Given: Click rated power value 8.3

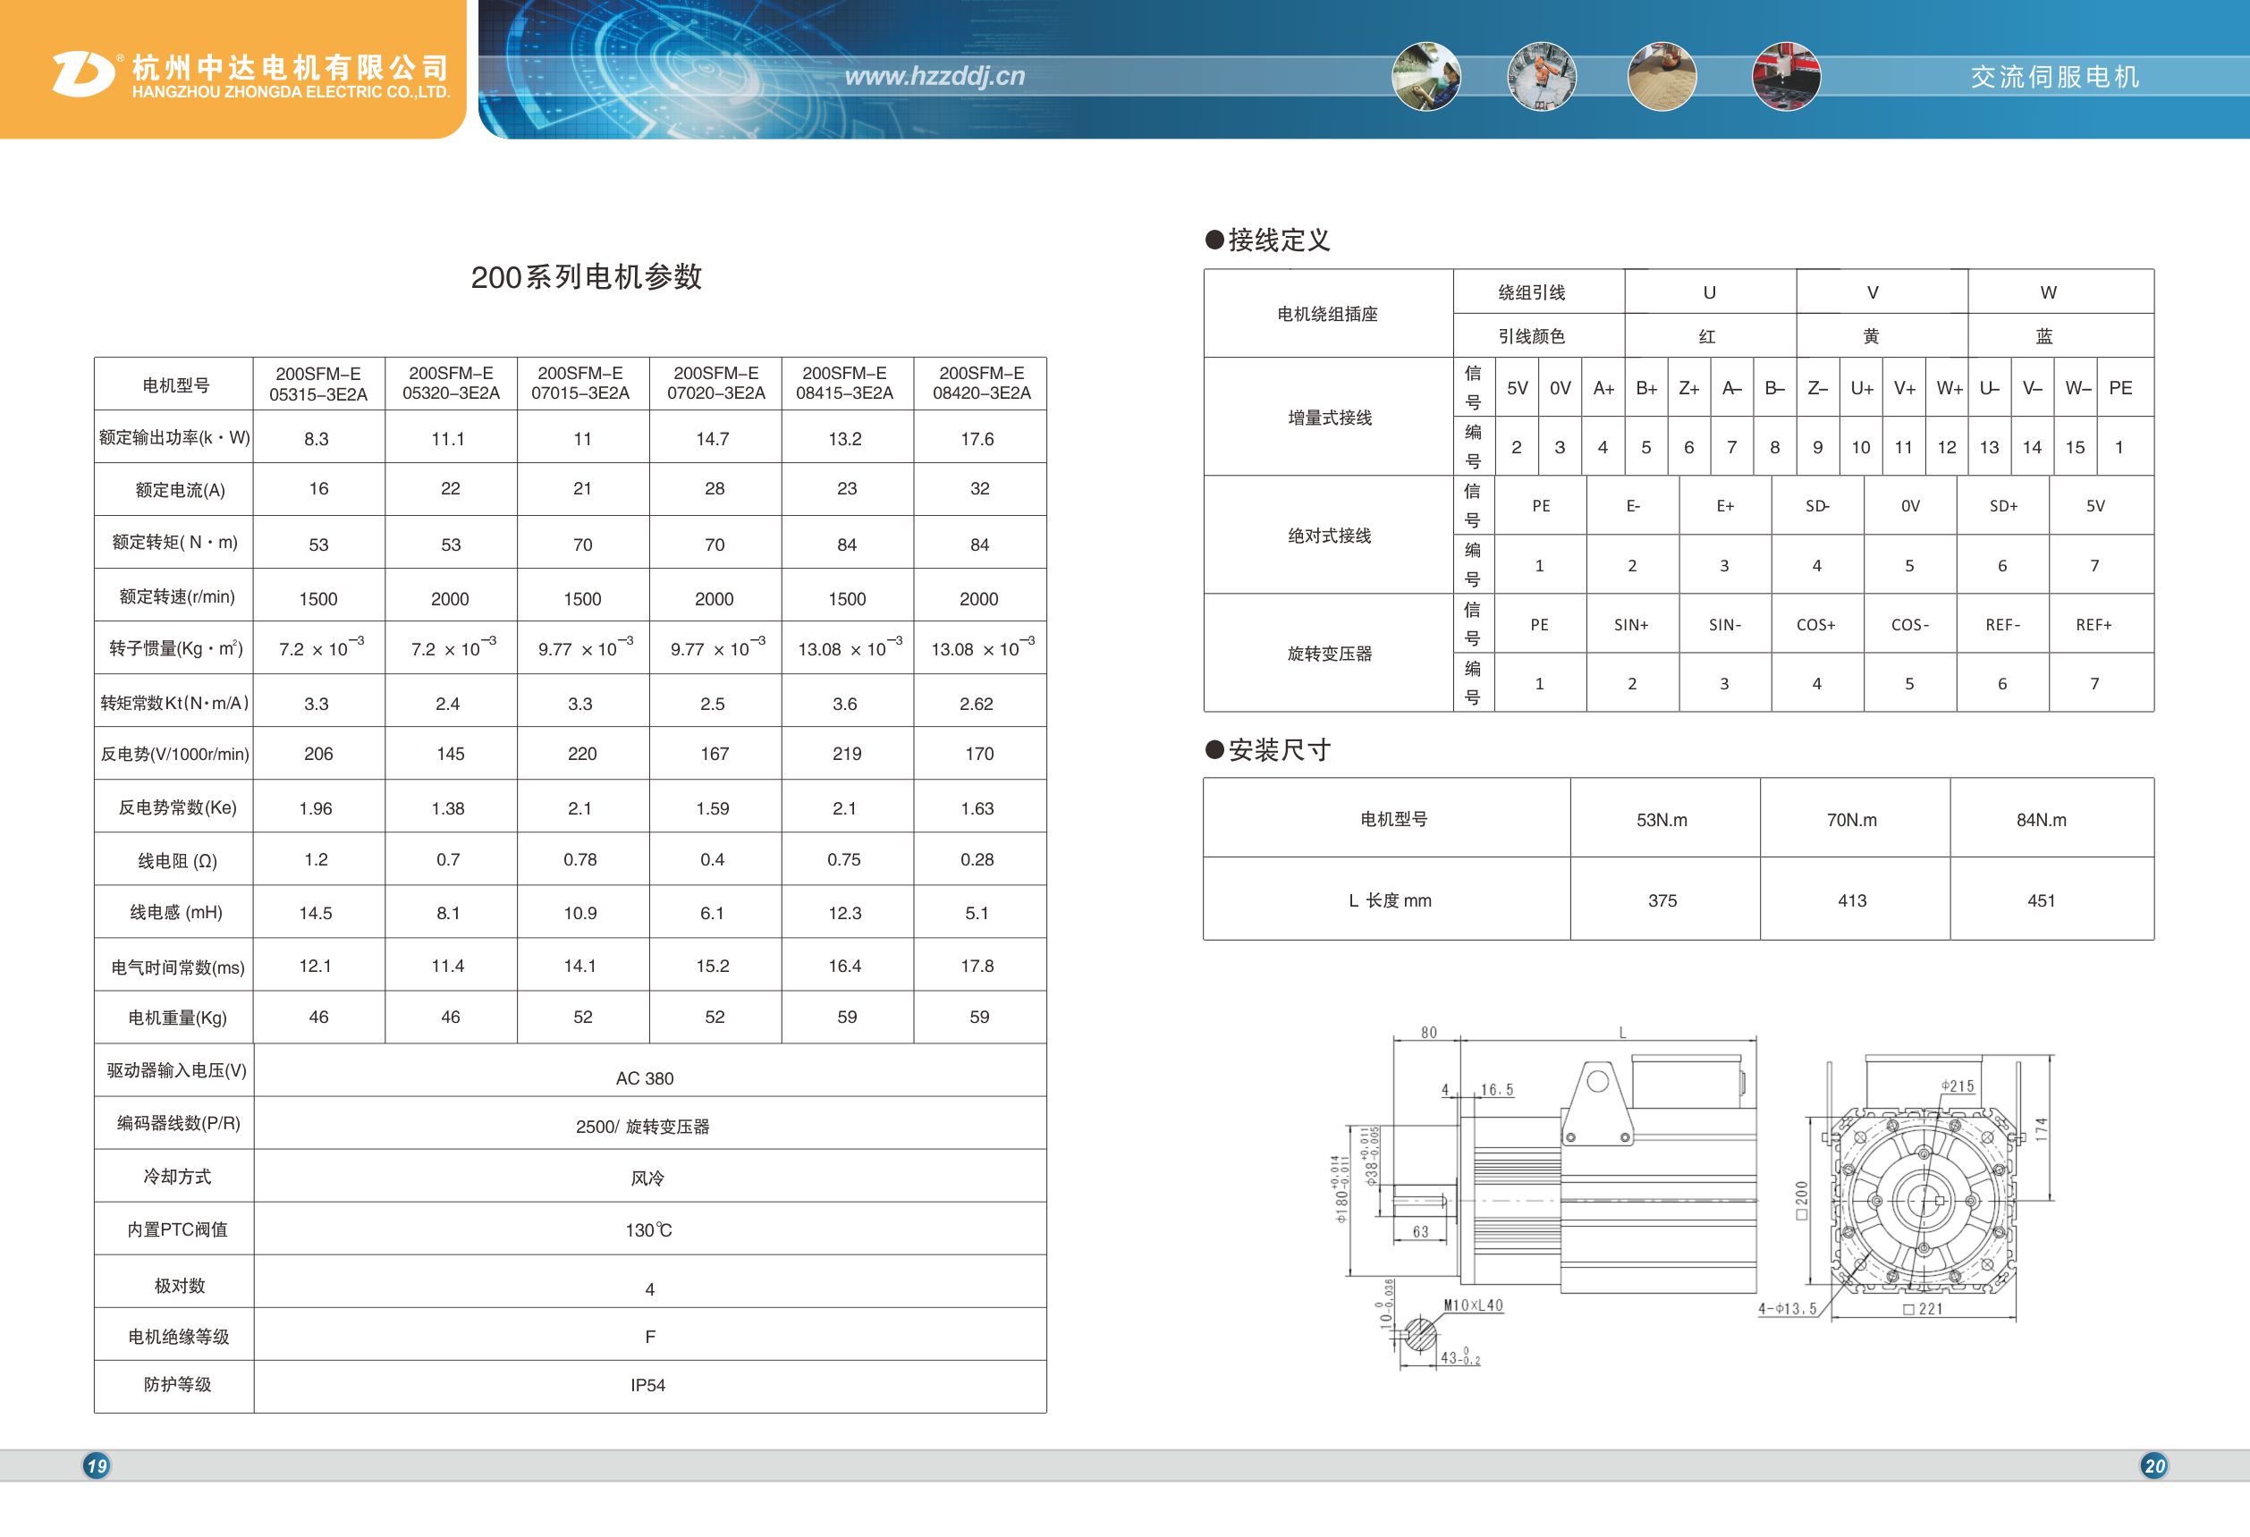Looking at the screenshot, I should pyautogui.click(x=317, y=439).
